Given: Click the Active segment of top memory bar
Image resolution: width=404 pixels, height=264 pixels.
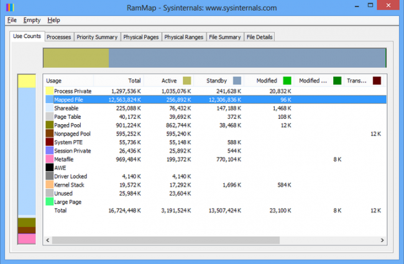Looking at the screenshot, I should tap(76, 58).
